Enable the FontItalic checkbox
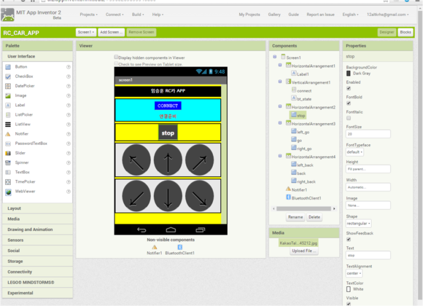The image size is (423, 306). [348, 118]
